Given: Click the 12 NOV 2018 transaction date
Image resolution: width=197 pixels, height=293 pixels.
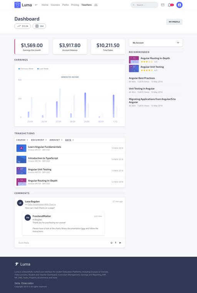Looking at the screenshot, I should 117,182.
